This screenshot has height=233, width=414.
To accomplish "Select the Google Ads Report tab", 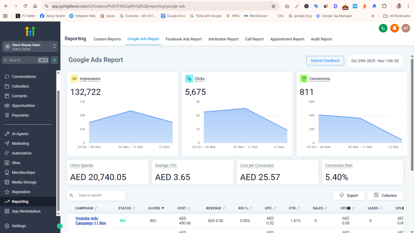I will pos(143,39).
